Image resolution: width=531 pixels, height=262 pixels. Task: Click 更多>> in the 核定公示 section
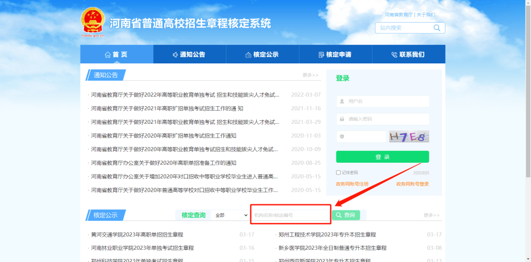pyautogui.click(x=432, y=215)
